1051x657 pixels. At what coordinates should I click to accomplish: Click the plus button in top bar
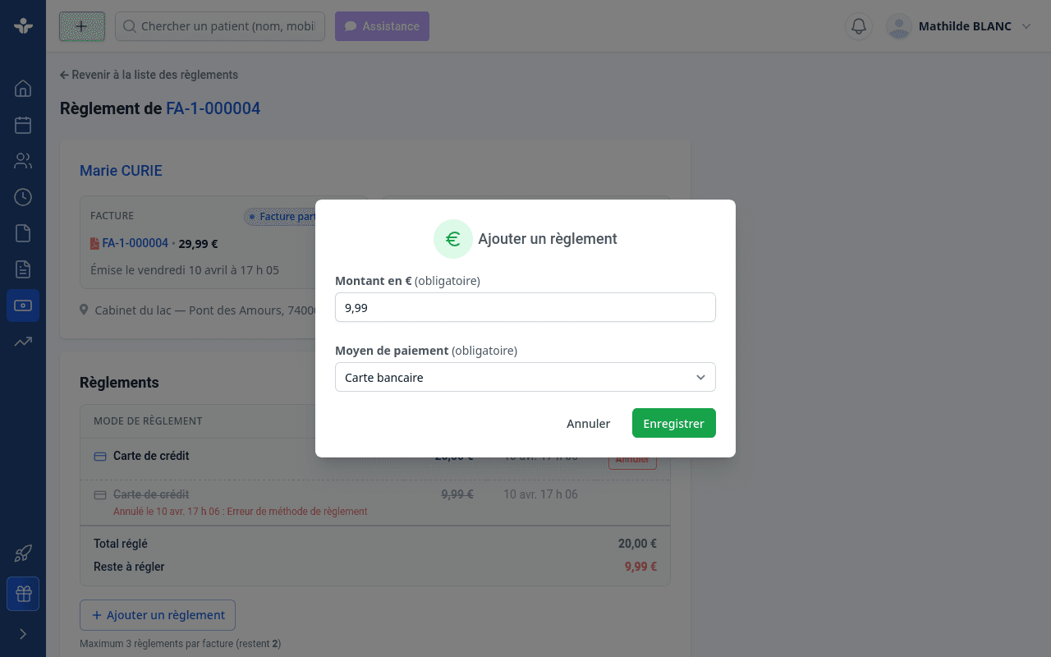[82, 26]
